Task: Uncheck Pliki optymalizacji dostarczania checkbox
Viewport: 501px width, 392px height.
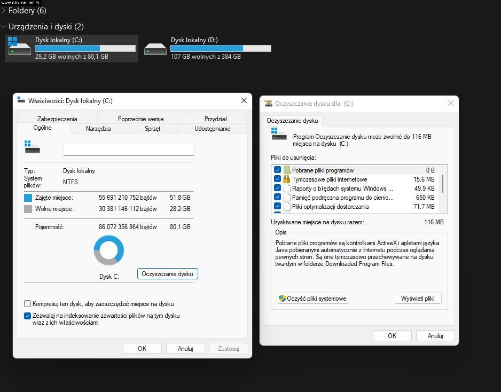Action: [x=277, y=206]
